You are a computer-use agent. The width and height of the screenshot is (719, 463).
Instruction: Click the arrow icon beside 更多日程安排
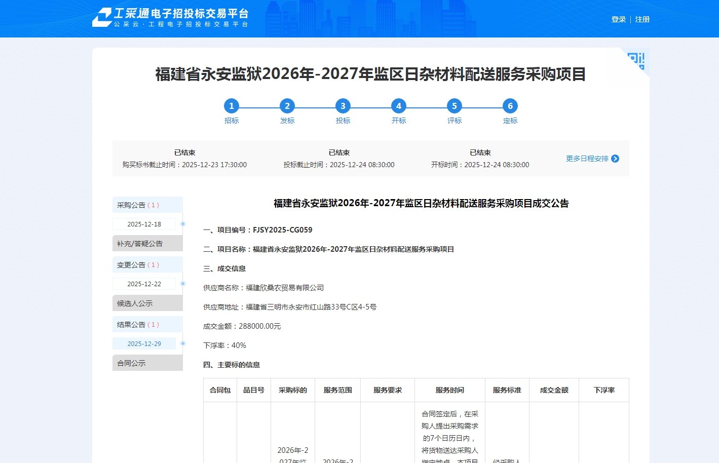coord(615,159)
